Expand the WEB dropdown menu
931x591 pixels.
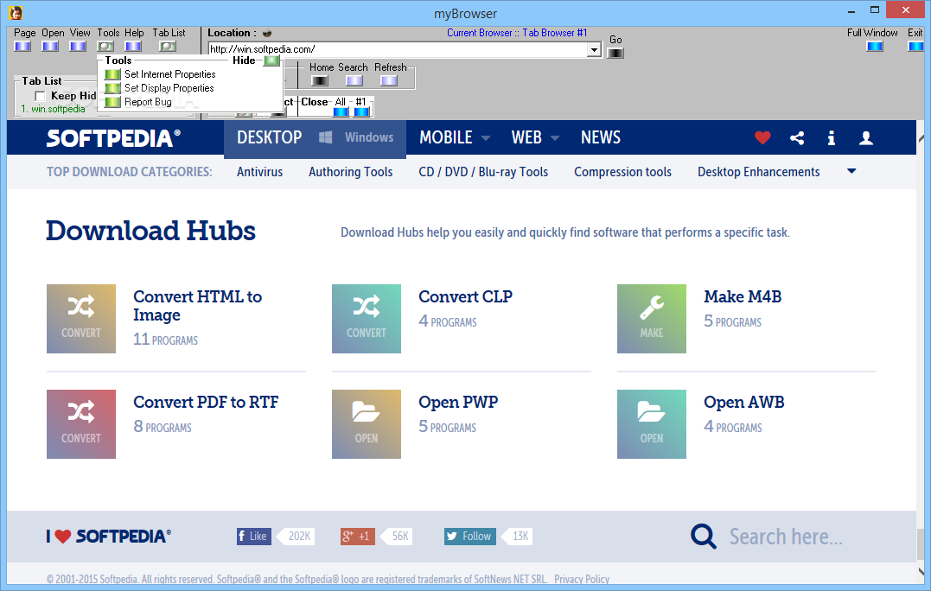(x=555, y=138)
